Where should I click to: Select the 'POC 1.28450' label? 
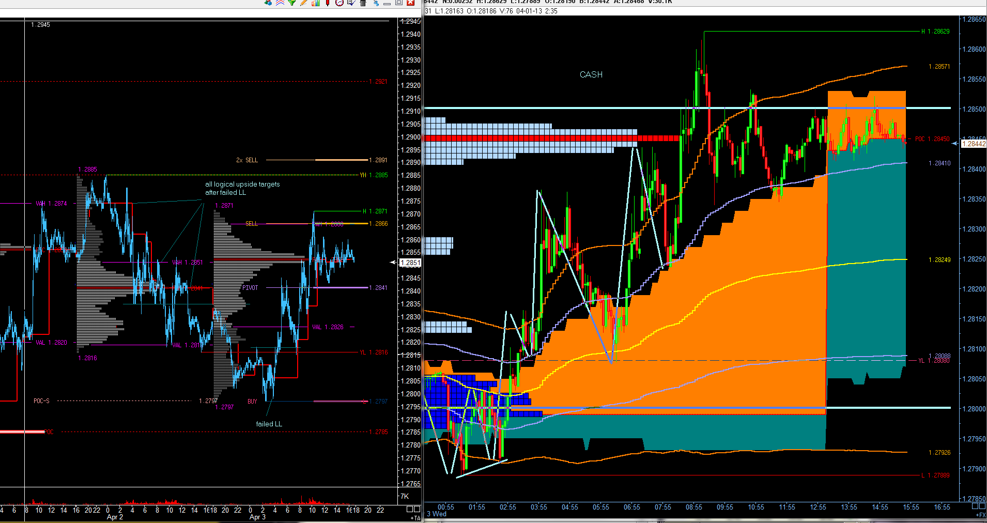click(x=932, y=139)
